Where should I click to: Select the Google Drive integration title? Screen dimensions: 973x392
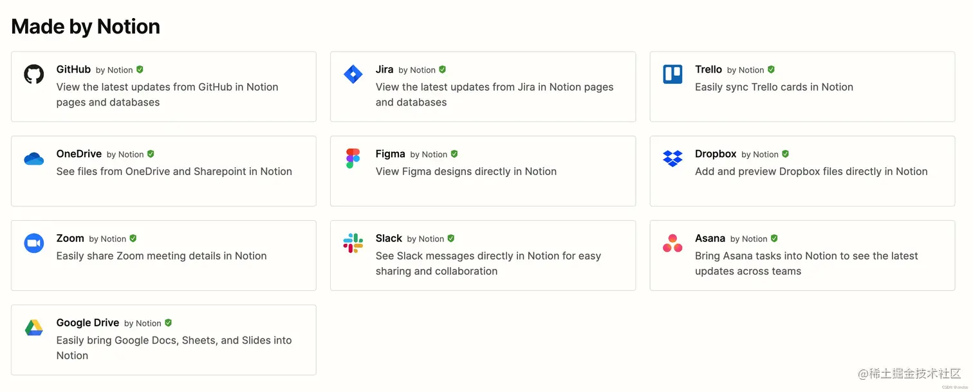88,322
